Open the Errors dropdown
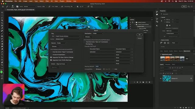This screenshot has width=195, height=109. point(62,64)
